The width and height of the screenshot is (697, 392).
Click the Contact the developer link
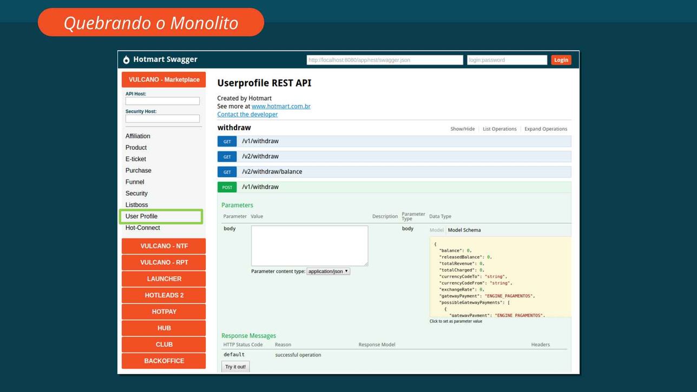point(247,114)
